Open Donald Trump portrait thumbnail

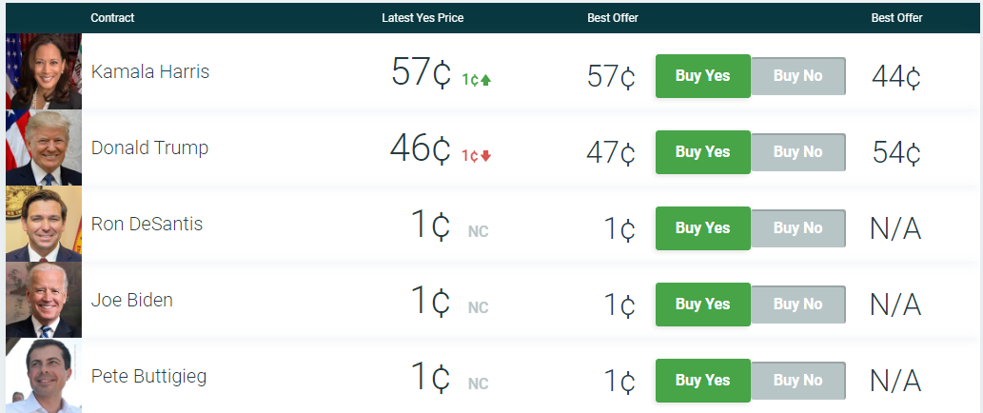pos(44,147)
